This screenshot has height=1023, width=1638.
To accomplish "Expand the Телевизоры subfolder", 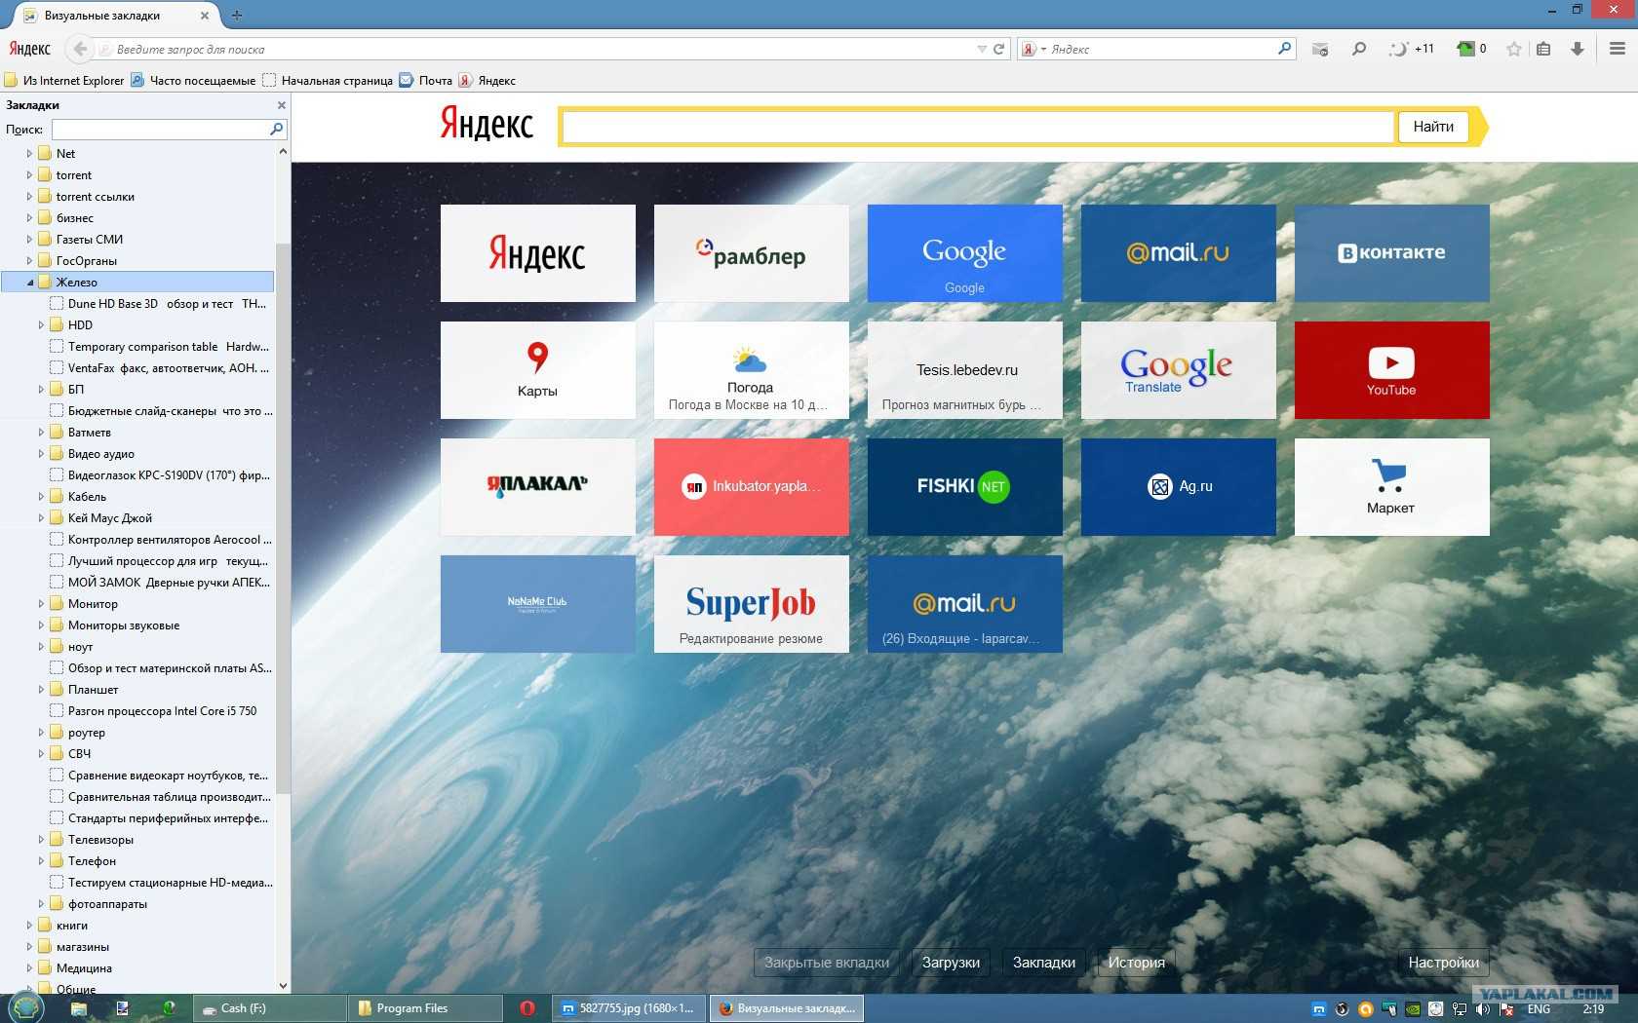I will tap(41, 840).
